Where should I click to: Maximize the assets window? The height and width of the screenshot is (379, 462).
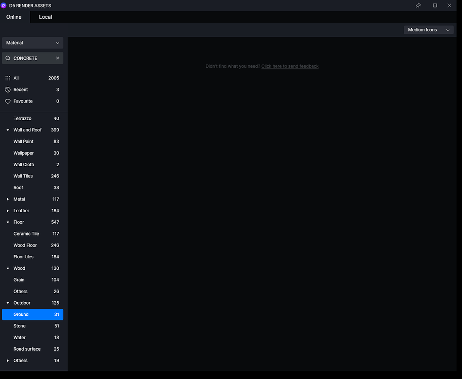point(435,5)
